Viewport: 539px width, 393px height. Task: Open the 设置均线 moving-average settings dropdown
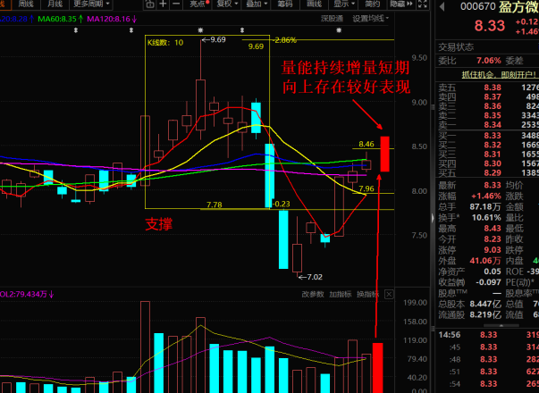pyautogui.click(x=371, y=19)
